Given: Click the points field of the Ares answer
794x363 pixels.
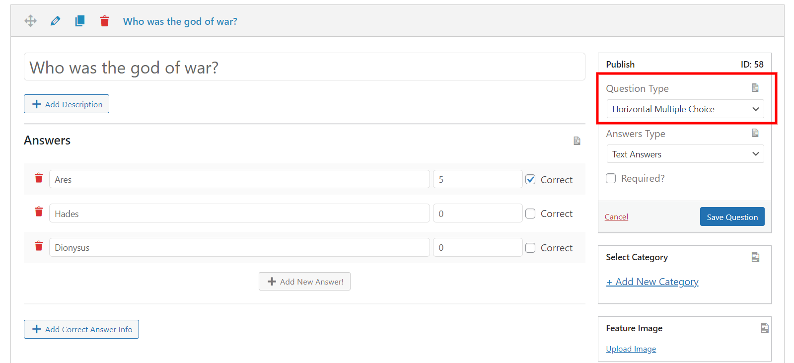Looking at the screenshot, I should click(478, 179).
